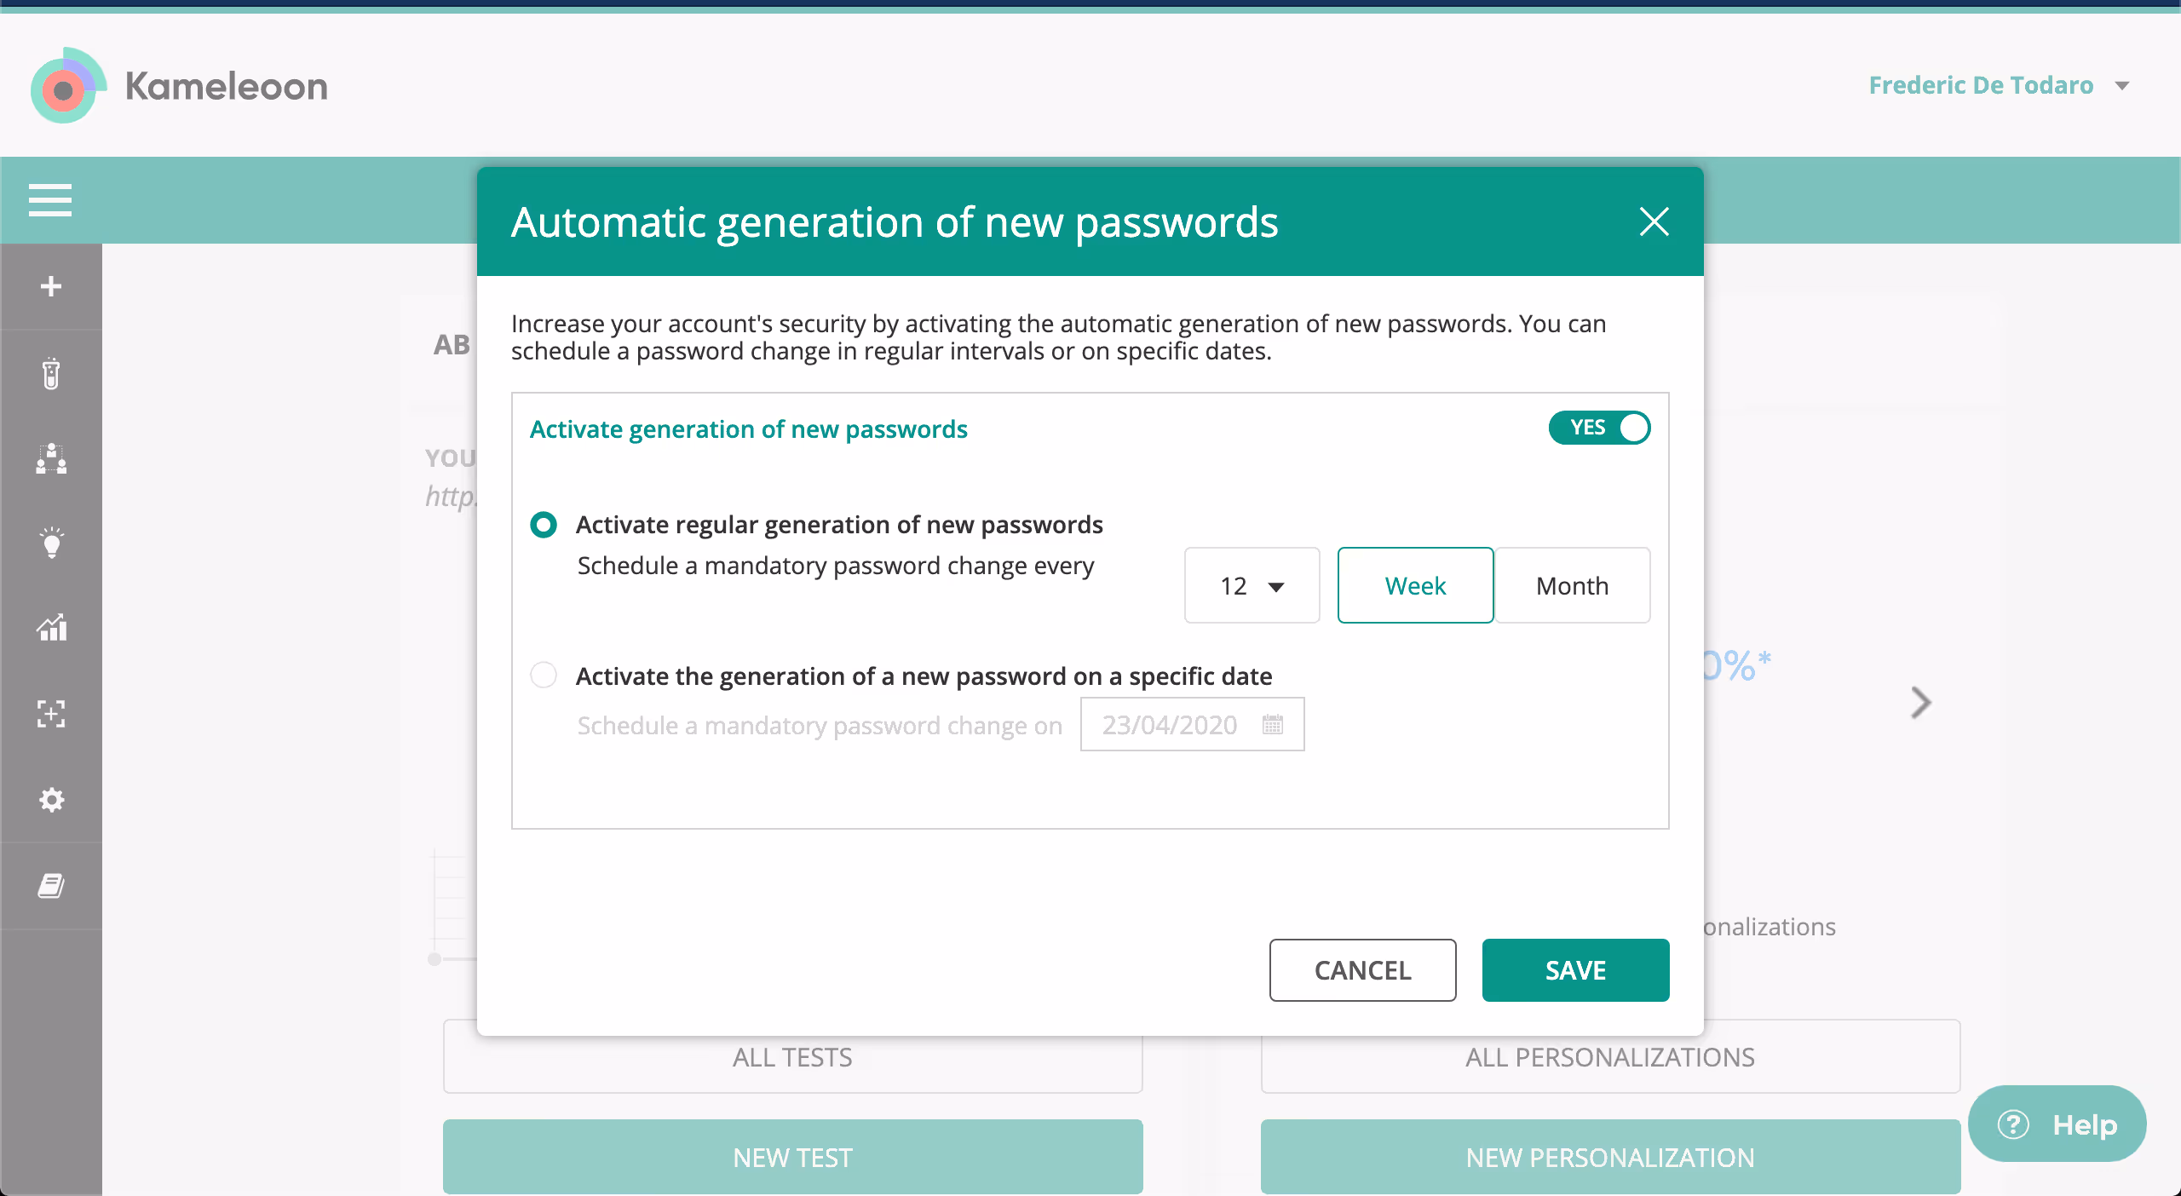Choose password generation on a specific date
Viewport: 2181px width, 1196px height.
click(543, 675)
